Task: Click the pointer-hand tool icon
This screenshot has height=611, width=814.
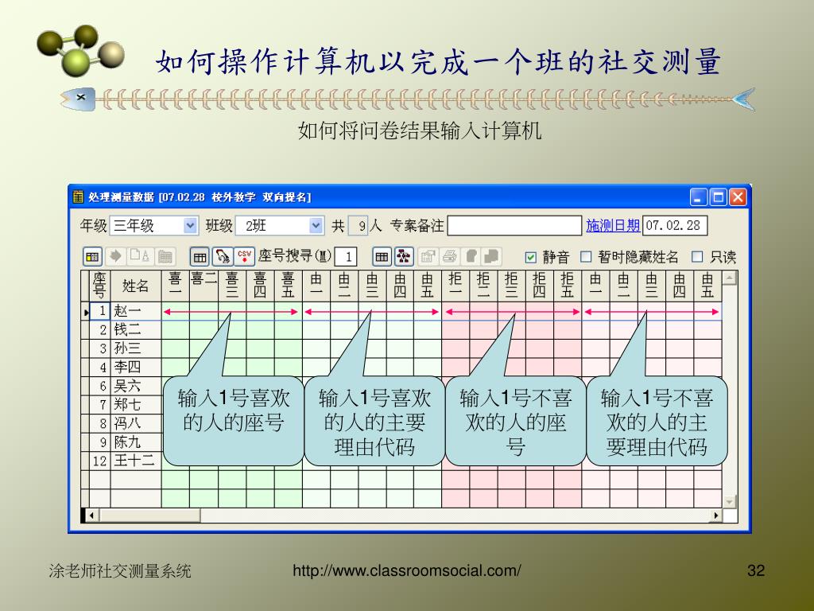Action: [x=223, y=257]
